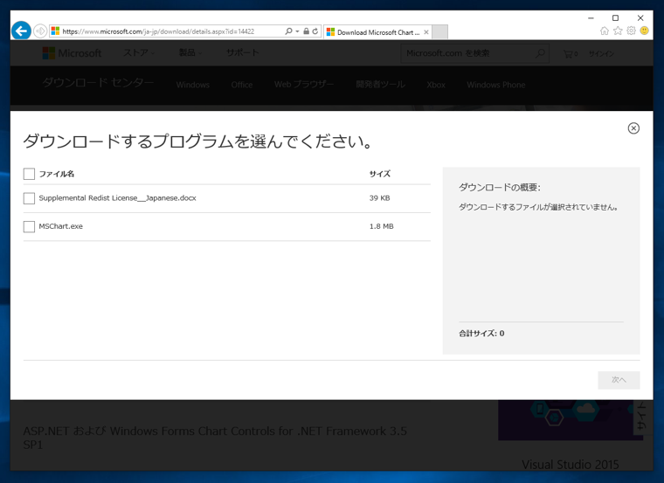This screenshot has height=483, width=664.
Task: Click the 39 KB size value
Action: 379,198
